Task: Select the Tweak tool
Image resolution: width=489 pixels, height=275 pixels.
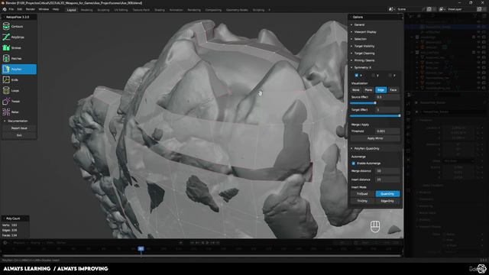Action: [x=19, y=101]
